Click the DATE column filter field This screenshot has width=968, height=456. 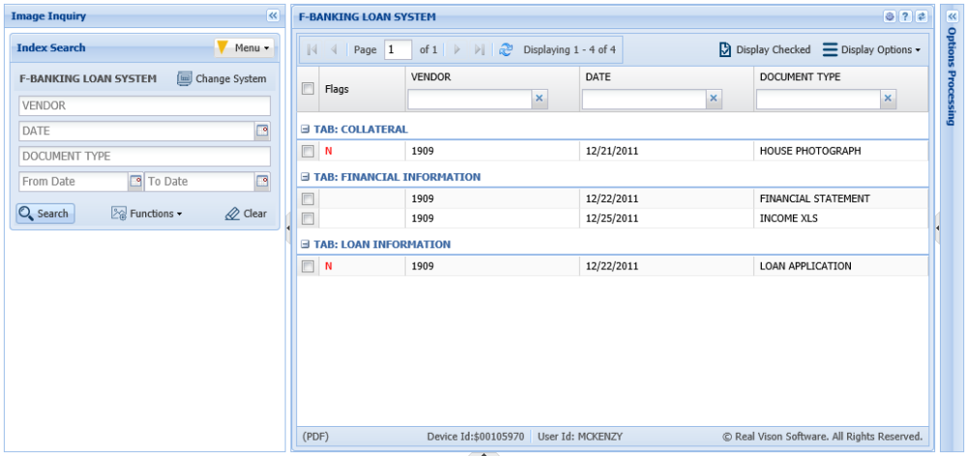644,98
